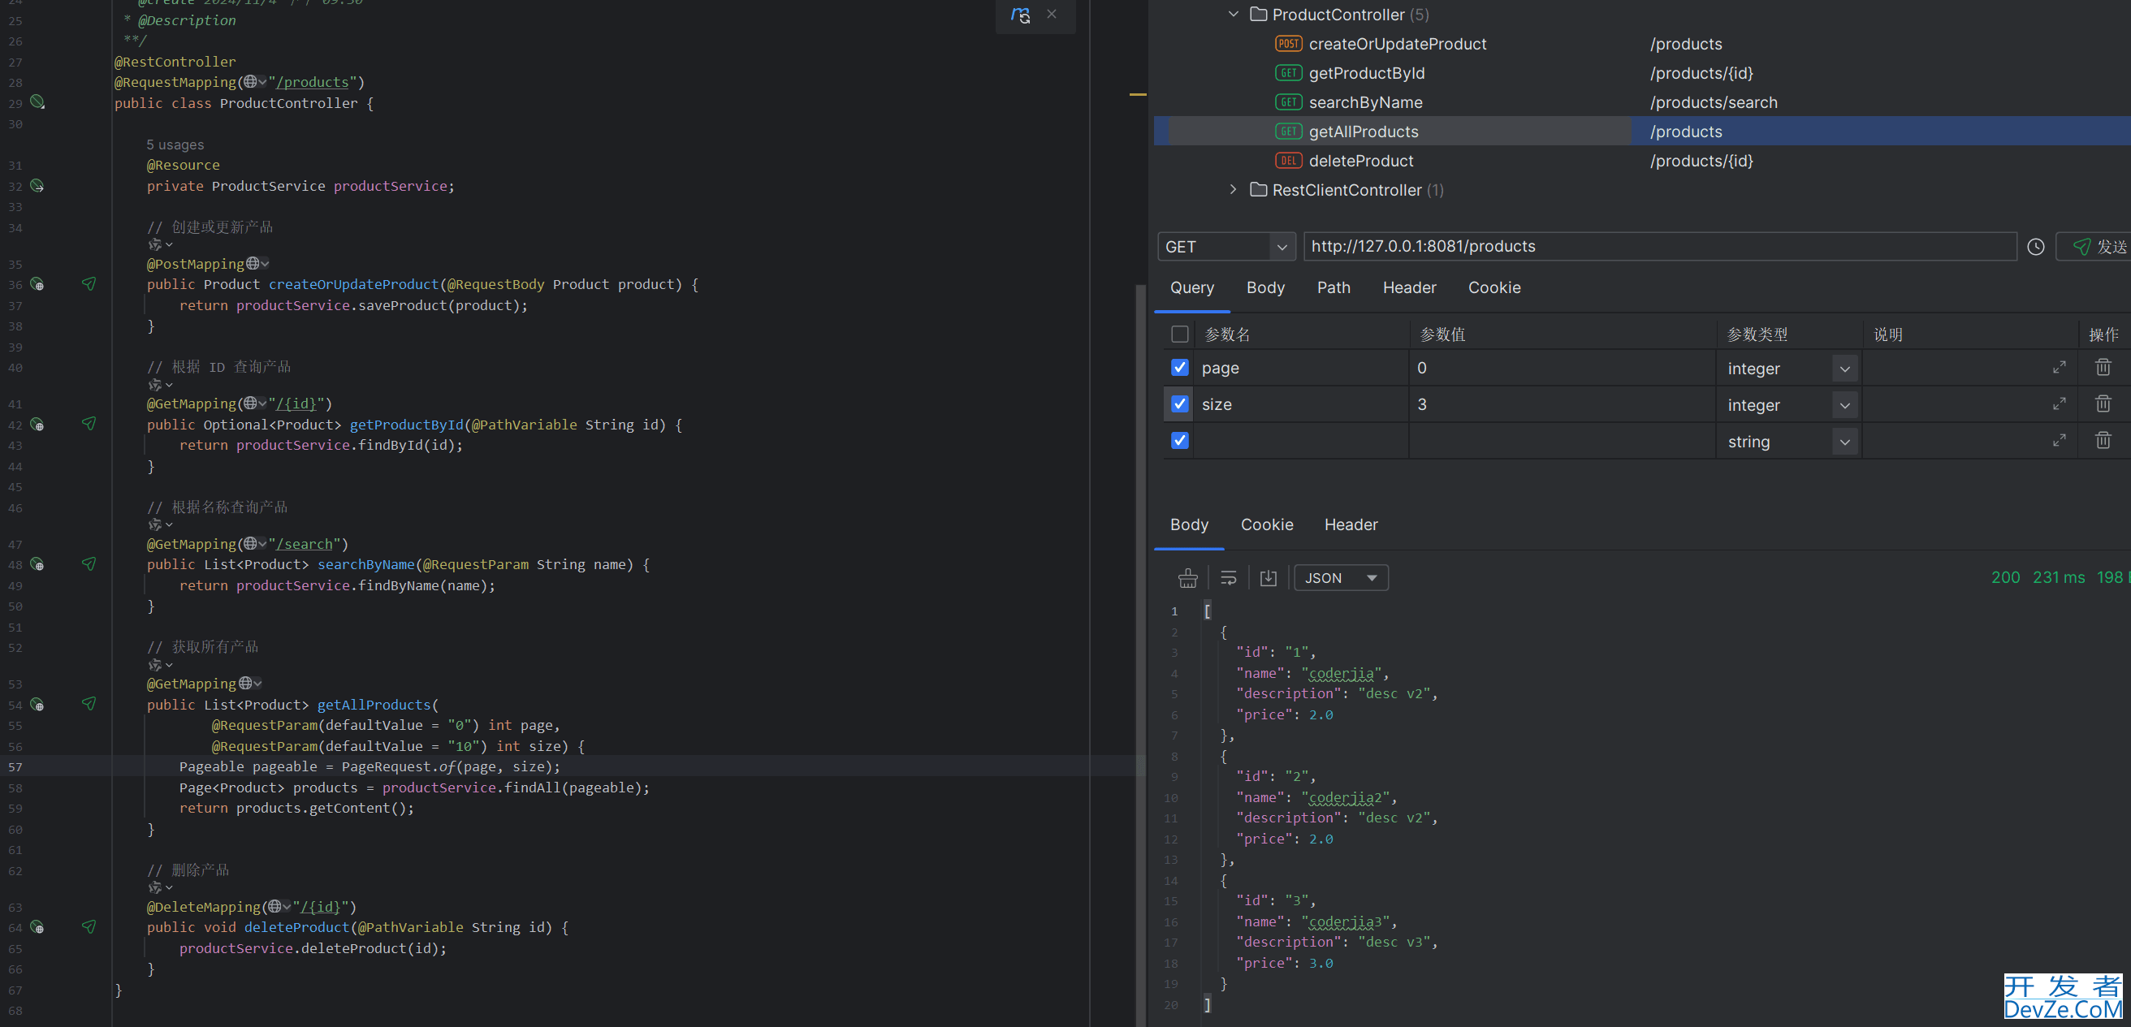Expand the description field of empty row
Image resolution: width=2131 pixels, height=1027 pixels.
[x=2059, y=440]
